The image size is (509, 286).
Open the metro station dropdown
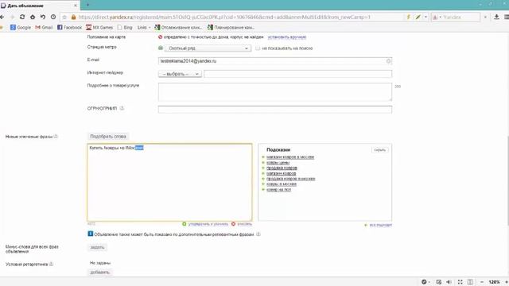[208, 48]
